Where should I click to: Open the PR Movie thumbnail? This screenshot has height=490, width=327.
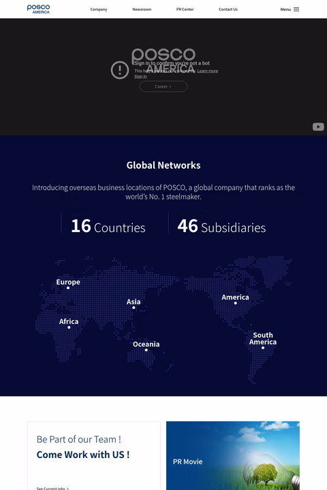(x=233, y=455)
